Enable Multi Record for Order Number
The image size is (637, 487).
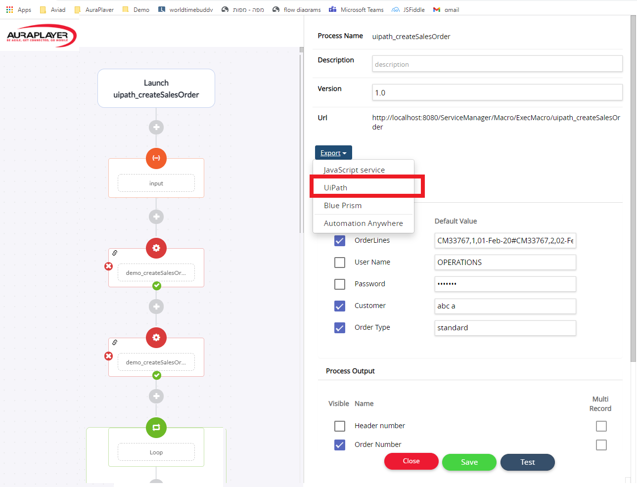(x=601, y=444)
